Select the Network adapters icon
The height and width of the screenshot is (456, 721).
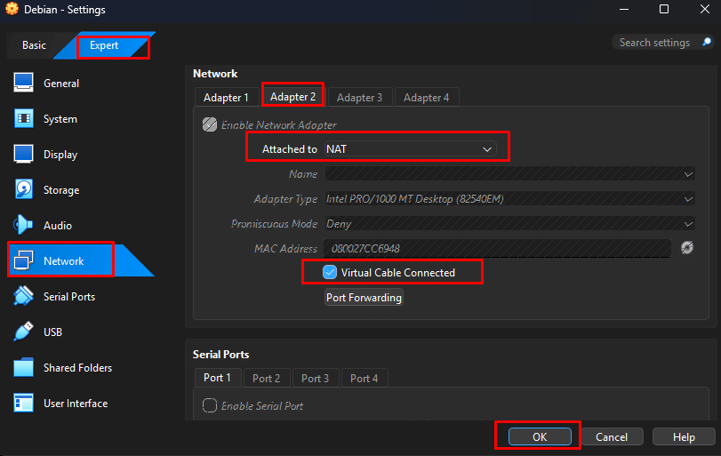pos(23,260)
